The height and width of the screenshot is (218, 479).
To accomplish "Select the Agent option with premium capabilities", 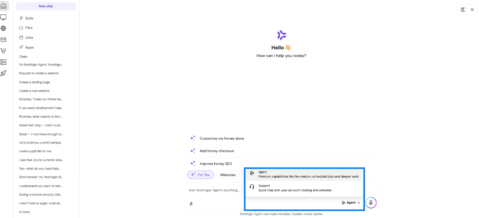I will [304, 174].
